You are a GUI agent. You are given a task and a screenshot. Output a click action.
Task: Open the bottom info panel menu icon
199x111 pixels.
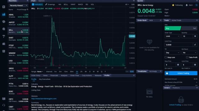[x=134, y=75]
